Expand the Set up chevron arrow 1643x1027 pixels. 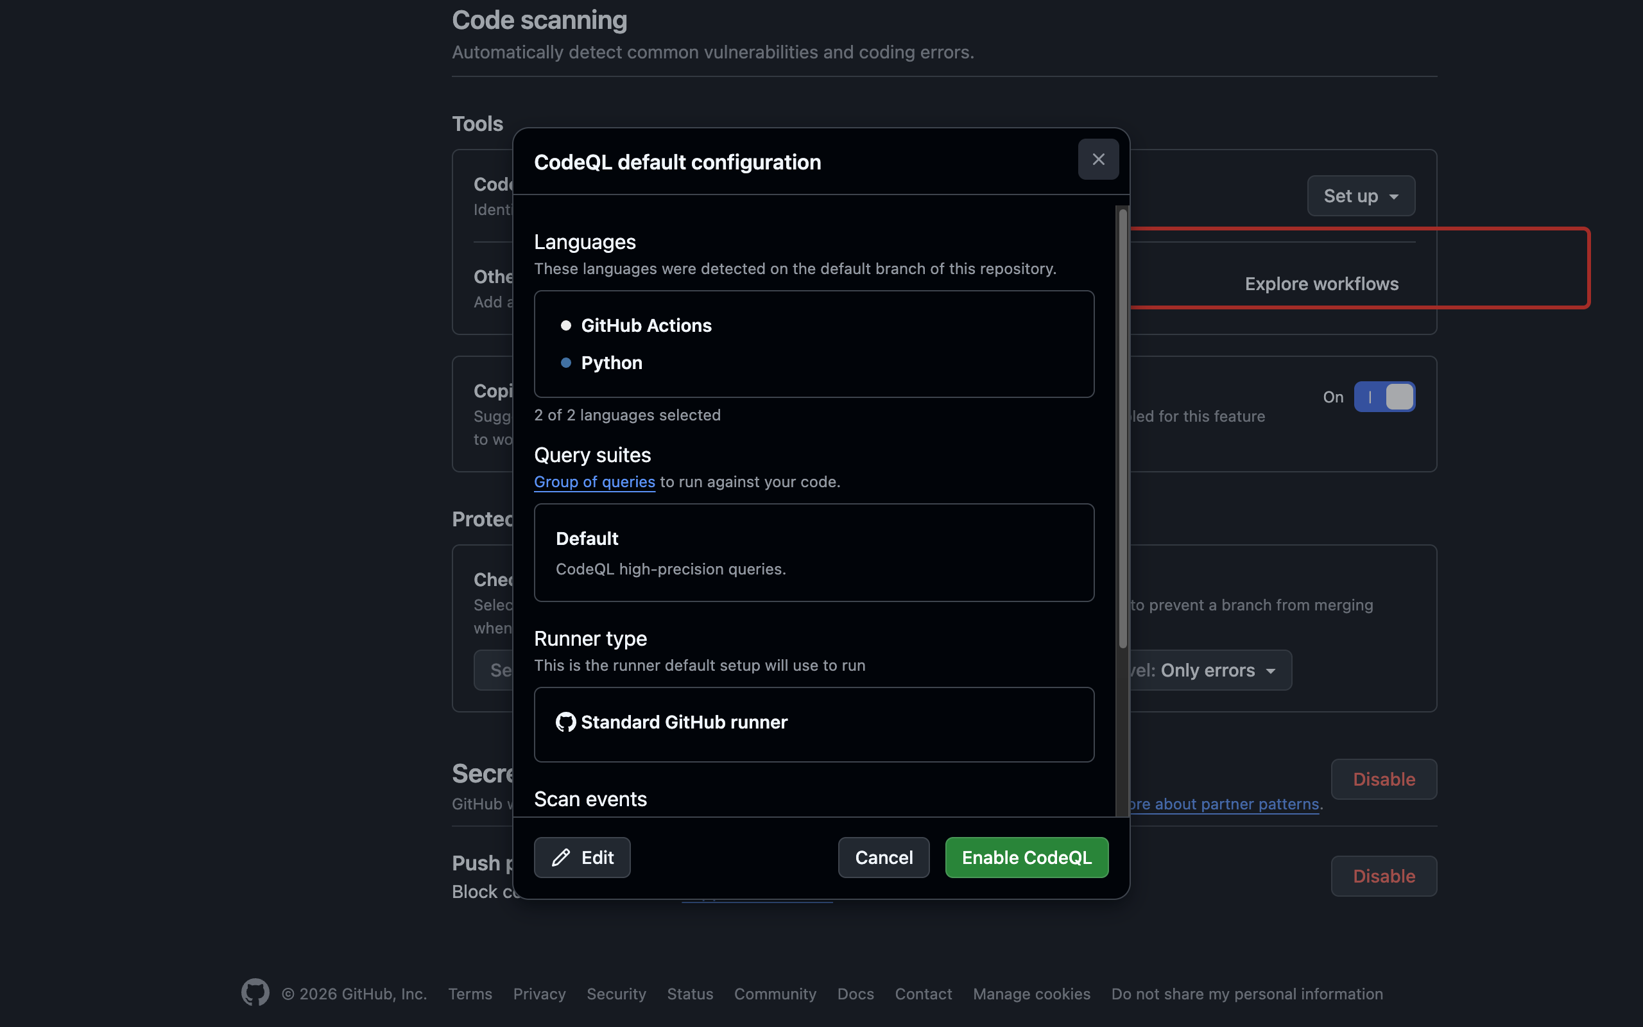[x=1395, y=196]
